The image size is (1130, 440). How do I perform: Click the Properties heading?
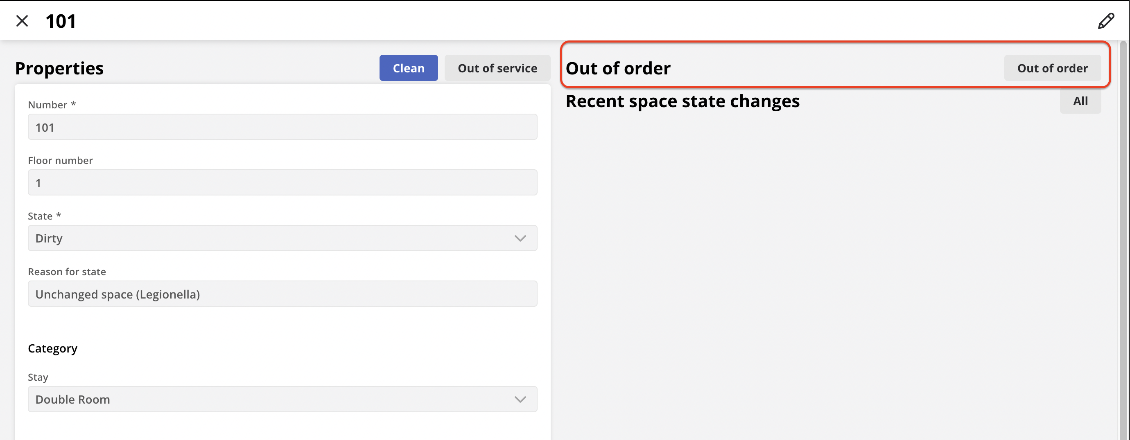coord(59,68)
